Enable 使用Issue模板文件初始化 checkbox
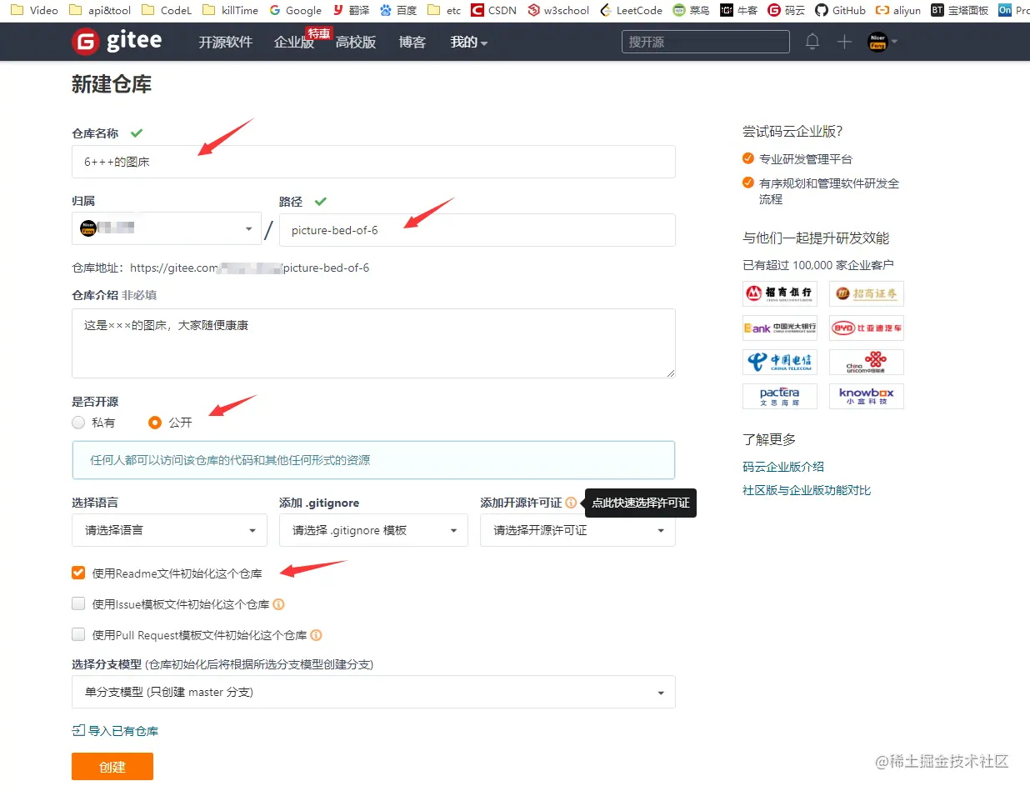Image resolution: width=1030 pixels, height=791 pixels. point(78,604)
